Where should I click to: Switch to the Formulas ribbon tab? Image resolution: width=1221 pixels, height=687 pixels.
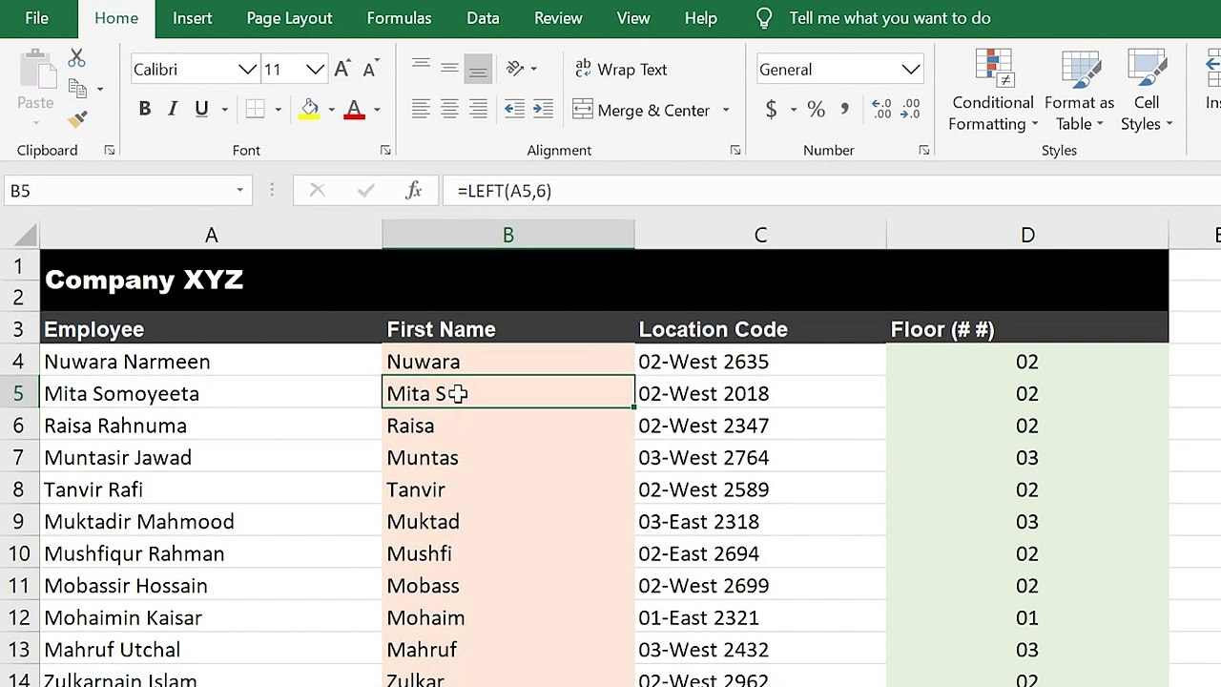point(399,18)
